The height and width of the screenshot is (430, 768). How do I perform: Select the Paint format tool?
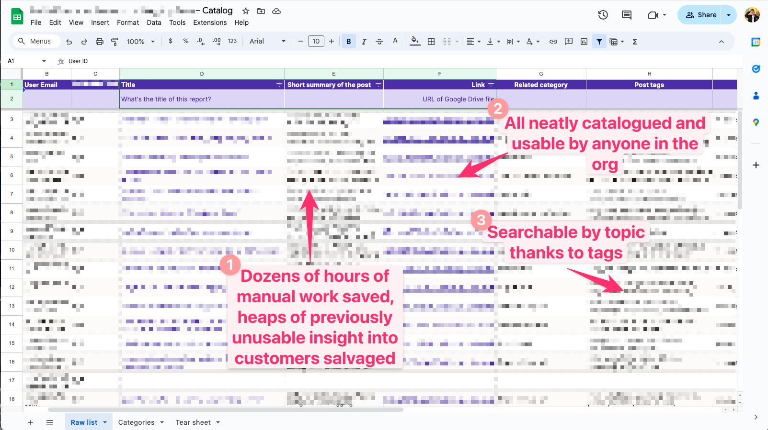coord(115,42)
